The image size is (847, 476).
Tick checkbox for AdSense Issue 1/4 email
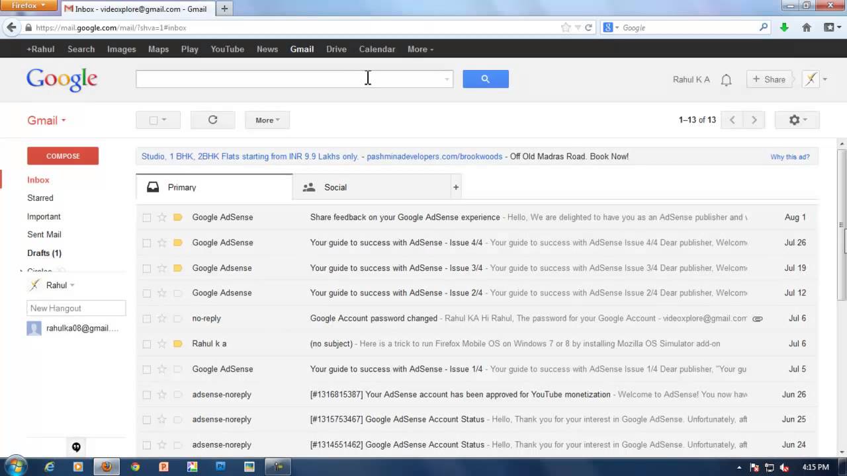pos(147,370)
